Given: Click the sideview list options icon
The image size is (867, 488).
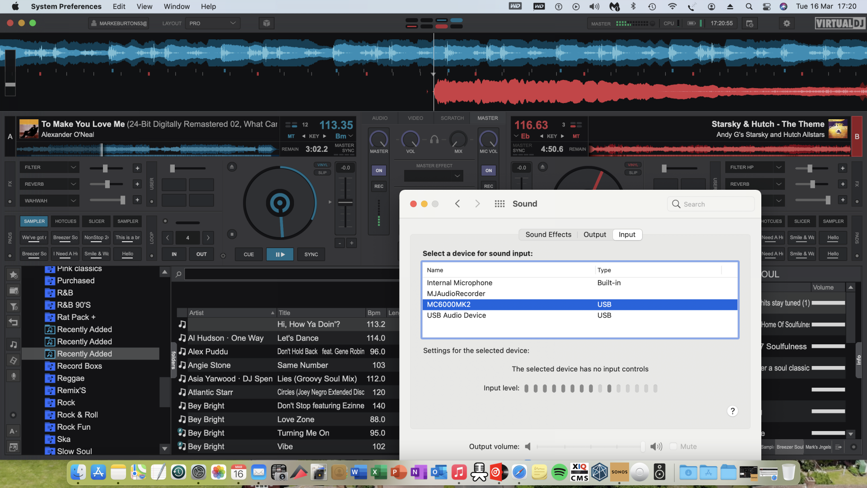Looking at the screenshot, I should (x=838, y=447).
